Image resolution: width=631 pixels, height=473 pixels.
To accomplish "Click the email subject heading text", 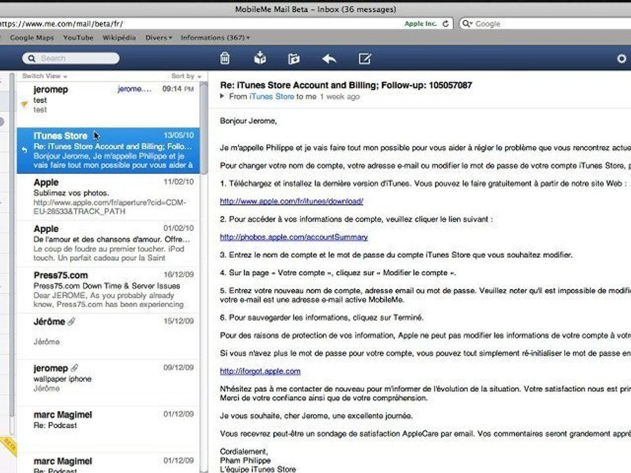I will click(346, 85).
